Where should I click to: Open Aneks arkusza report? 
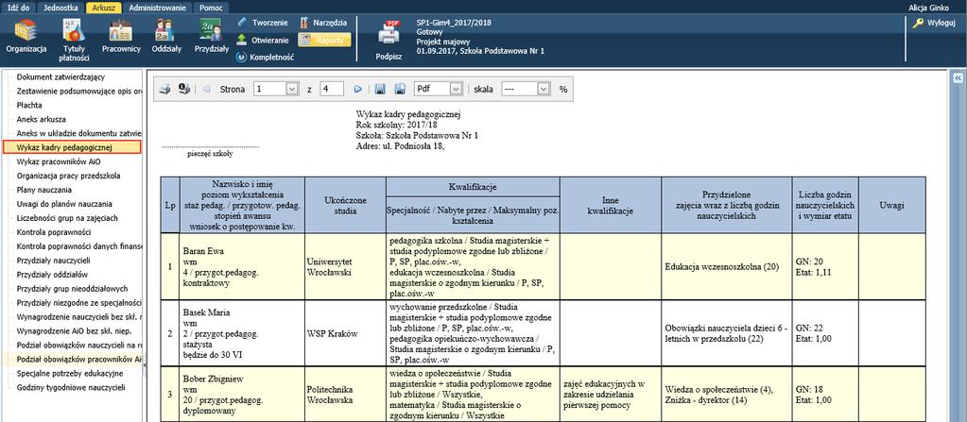pyautogui.click(x=42, y=120)
